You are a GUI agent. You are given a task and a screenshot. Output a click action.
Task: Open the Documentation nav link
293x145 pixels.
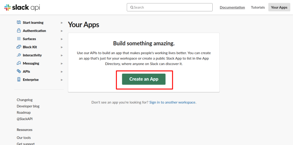point(232,7)
